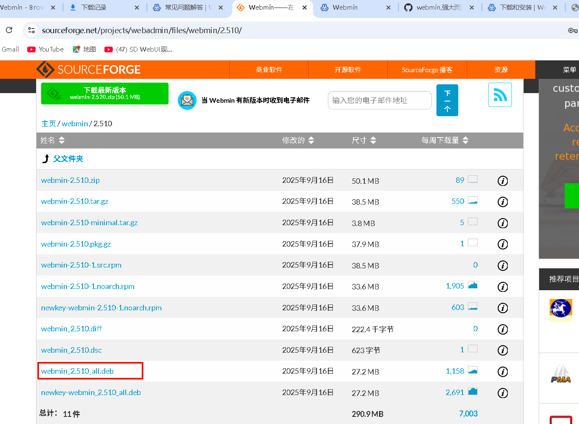Sort by 修改的 column
Viewport: 579px width, 424px height.
(x=298, y=140)
